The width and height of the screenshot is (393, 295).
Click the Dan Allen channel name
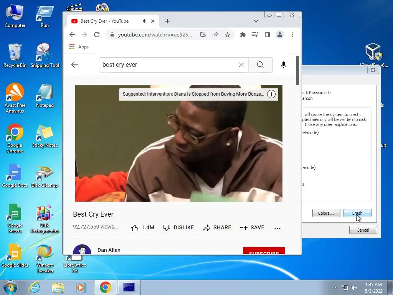pyautogui.click(x=109, y=250)
